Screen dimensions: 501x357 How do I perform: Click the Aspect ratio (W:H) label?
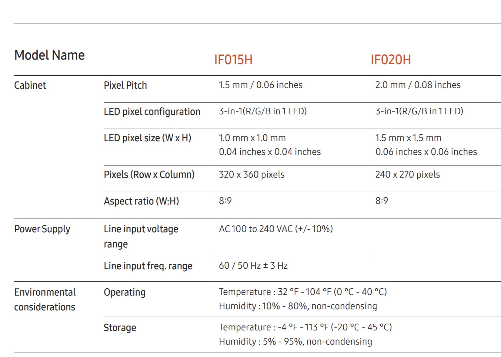tap(141, 201)
